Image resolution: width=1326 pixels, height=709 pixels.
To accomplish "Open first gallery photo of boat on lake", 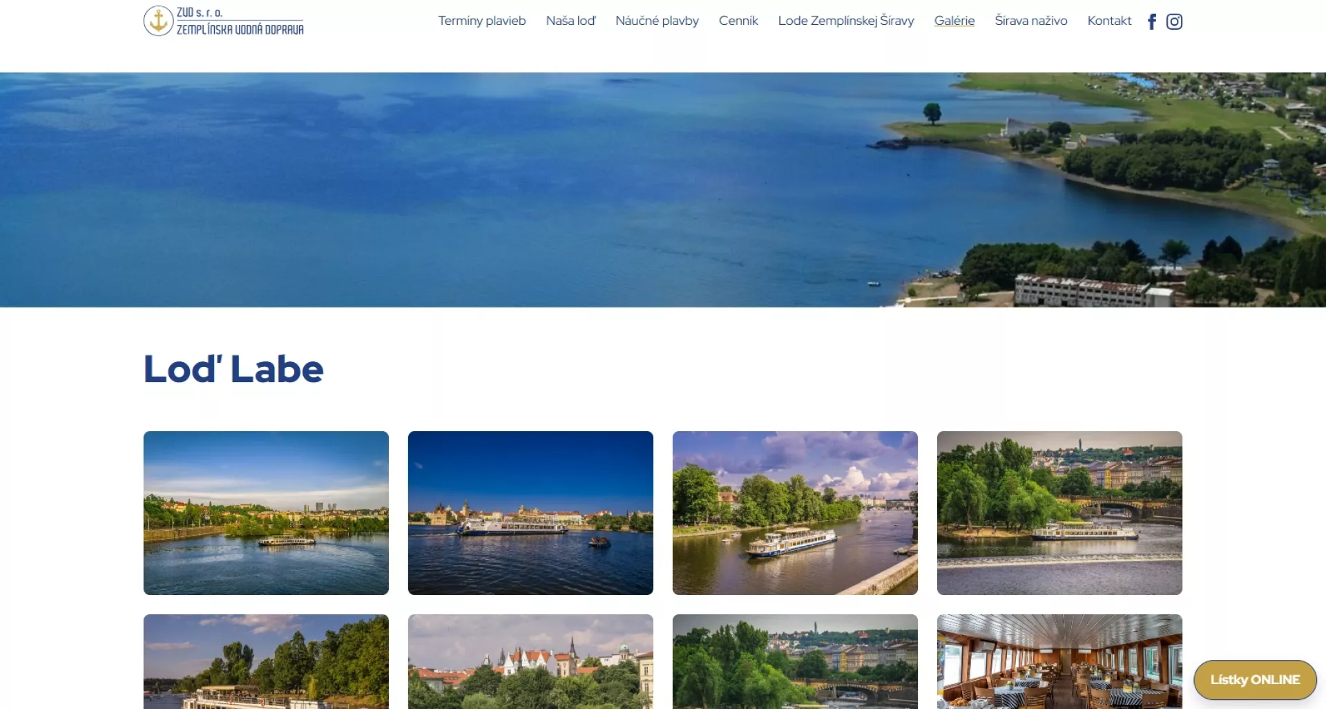I will (x=266, y=513).
